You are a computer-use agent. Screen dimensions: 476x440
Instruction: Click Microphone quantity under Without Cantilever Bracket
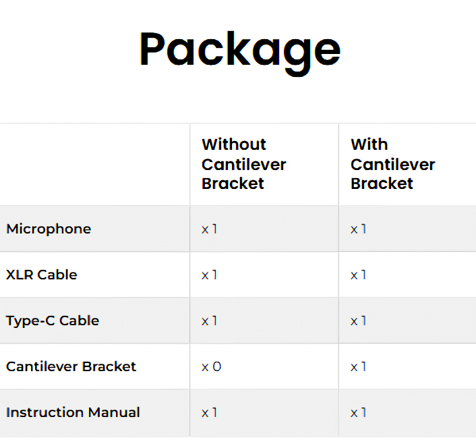click(x=210, y=229)
